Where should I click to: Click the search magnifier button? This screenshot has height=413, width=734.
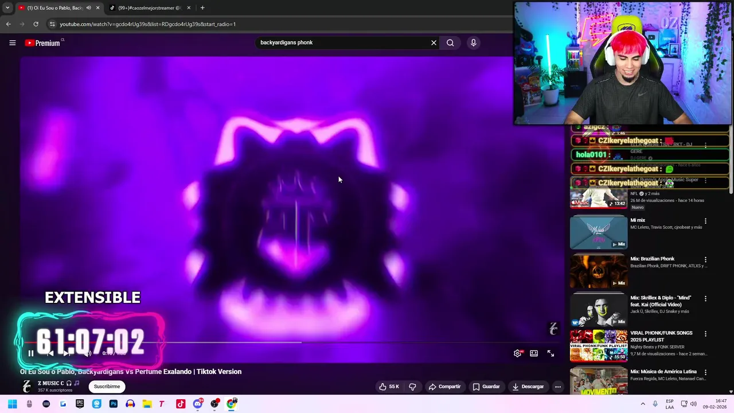pyautogui.click(x=450, y=42)
